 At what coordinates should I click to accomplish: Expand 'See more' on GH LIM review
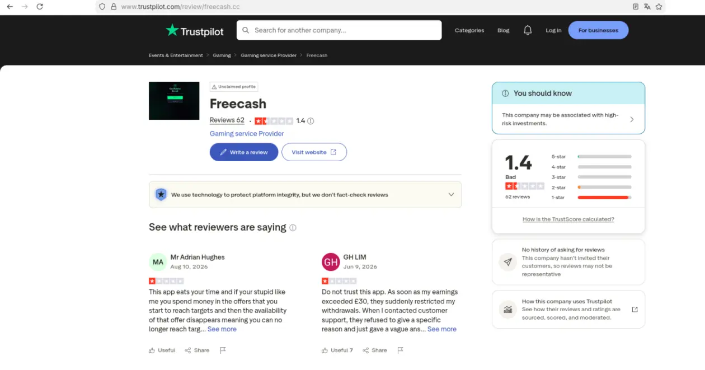(x=442, y=329)
